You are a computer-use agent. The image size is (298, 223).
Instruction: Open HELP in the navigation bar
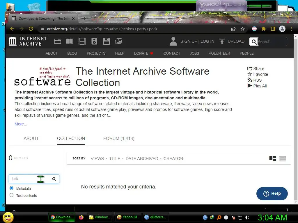click(x=120, y=53)
